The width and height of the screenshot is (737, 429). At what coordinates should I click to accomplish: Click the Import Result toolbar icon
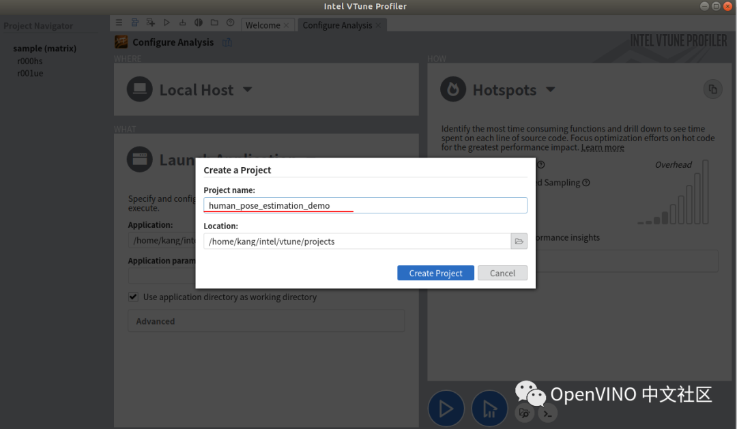(182, 23)
